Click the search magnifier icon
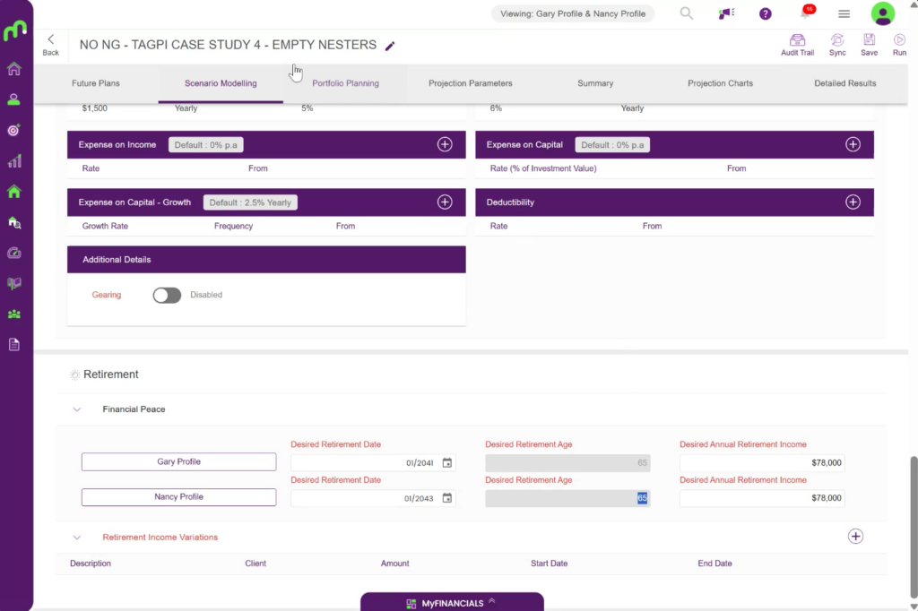 click(686, 13)
